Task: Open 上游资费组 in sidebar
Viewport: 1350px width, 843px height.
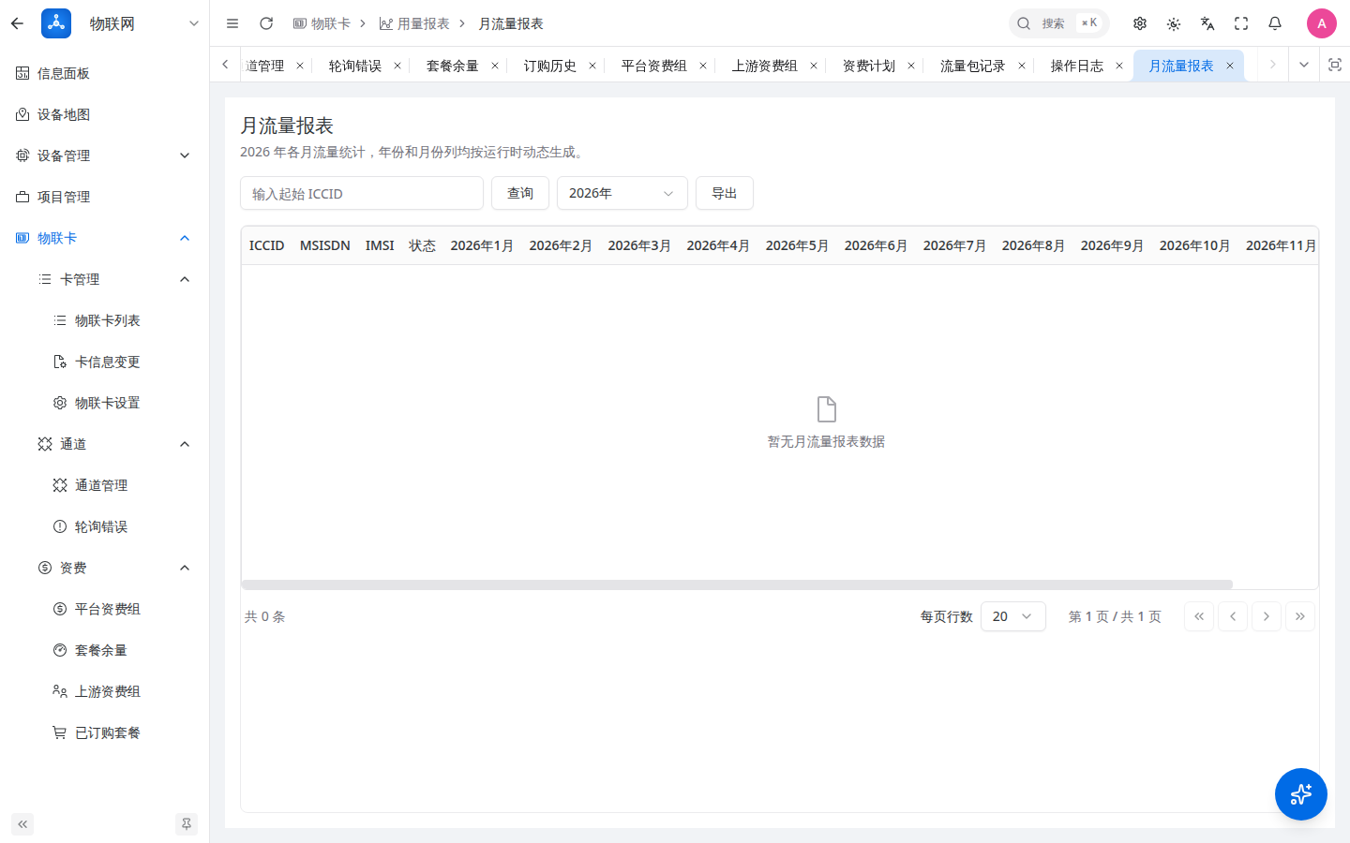Action: (x=104, y=691)
